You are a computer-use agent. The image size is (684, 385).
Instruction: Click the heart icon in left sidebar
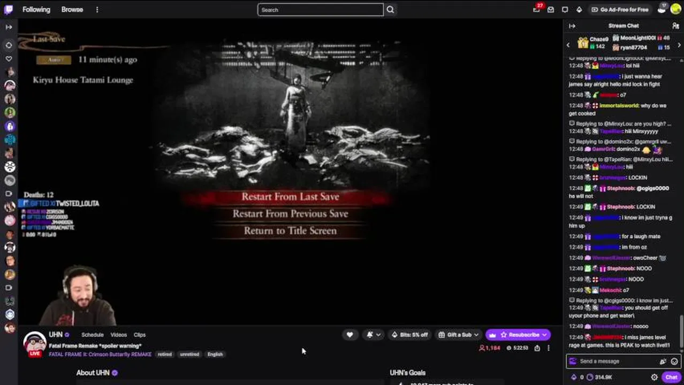point(9,58)
